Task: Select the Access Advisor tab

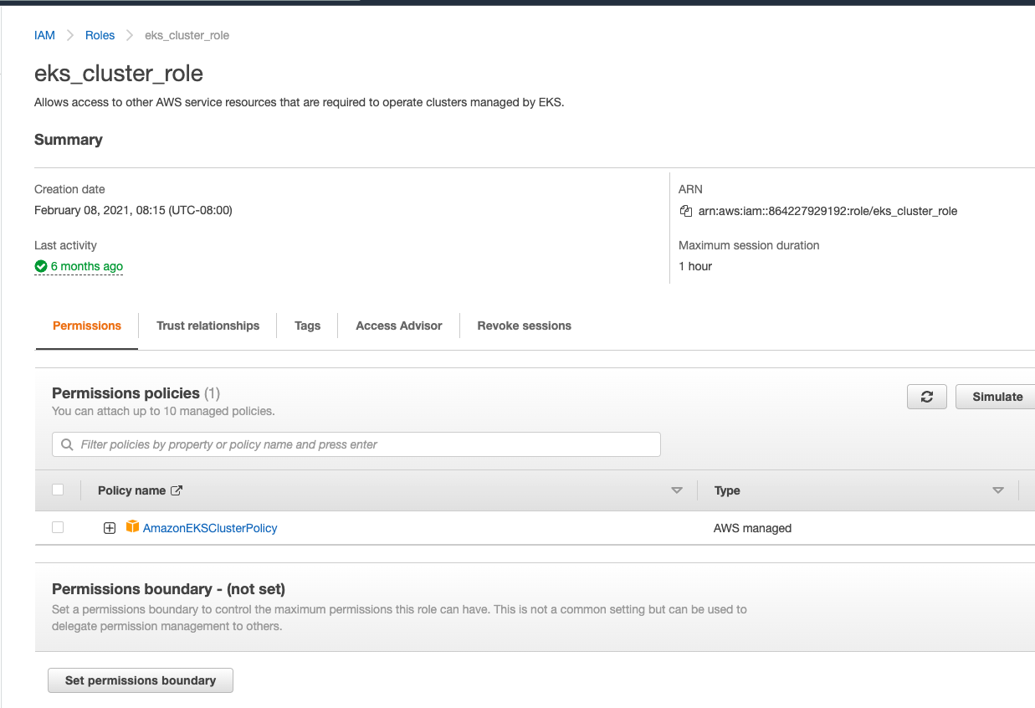Action: click(x=398, y=326)
